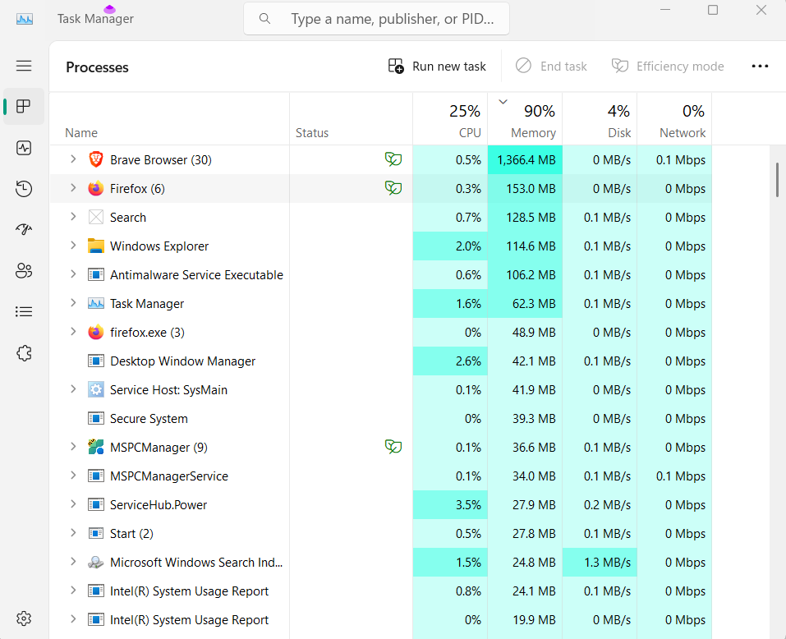The height and width of the screenshot is (639, 786).
Task: Open the Details list page icon
Action: pyautogui.click(x=24, y=312)
